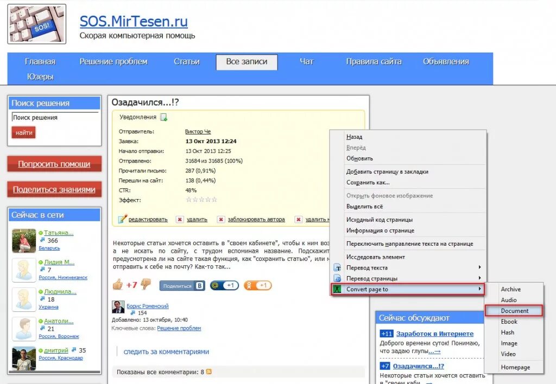Select Все записи tab
Viewport: 556px width, 384px height.
(247, 62)
